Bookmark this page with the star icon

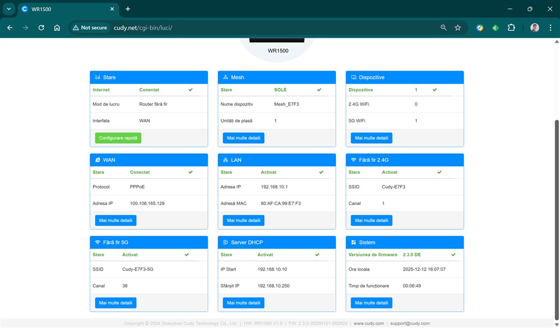(458, 27)
